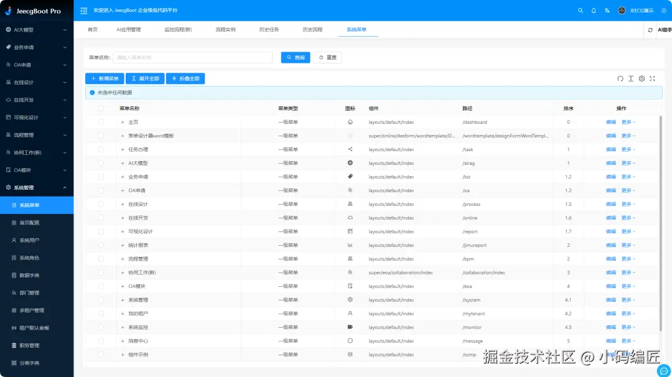The image size is (672, 377).
Task: Check the AI大模型 row checkbox
Action: coord(101,163)
